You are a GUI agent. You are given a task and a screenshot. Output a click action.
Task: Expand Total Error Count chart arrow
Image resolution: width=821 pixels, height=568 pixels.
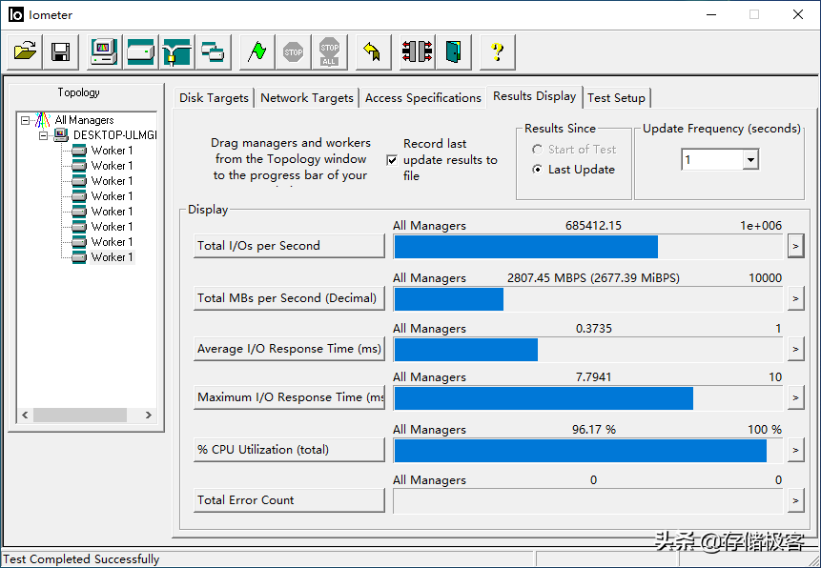pos(796,500)
